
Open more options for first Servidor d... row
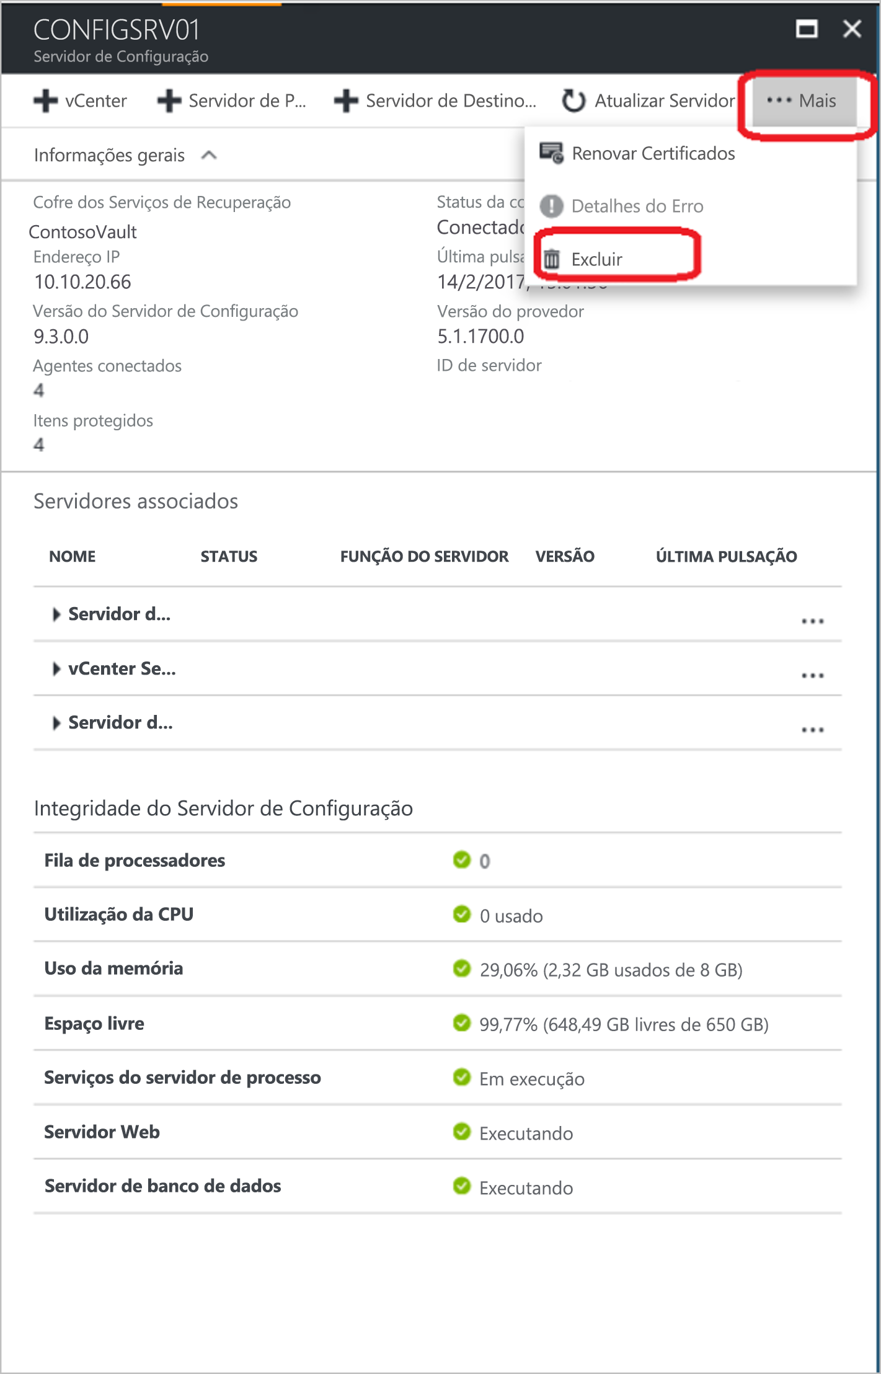812,621
